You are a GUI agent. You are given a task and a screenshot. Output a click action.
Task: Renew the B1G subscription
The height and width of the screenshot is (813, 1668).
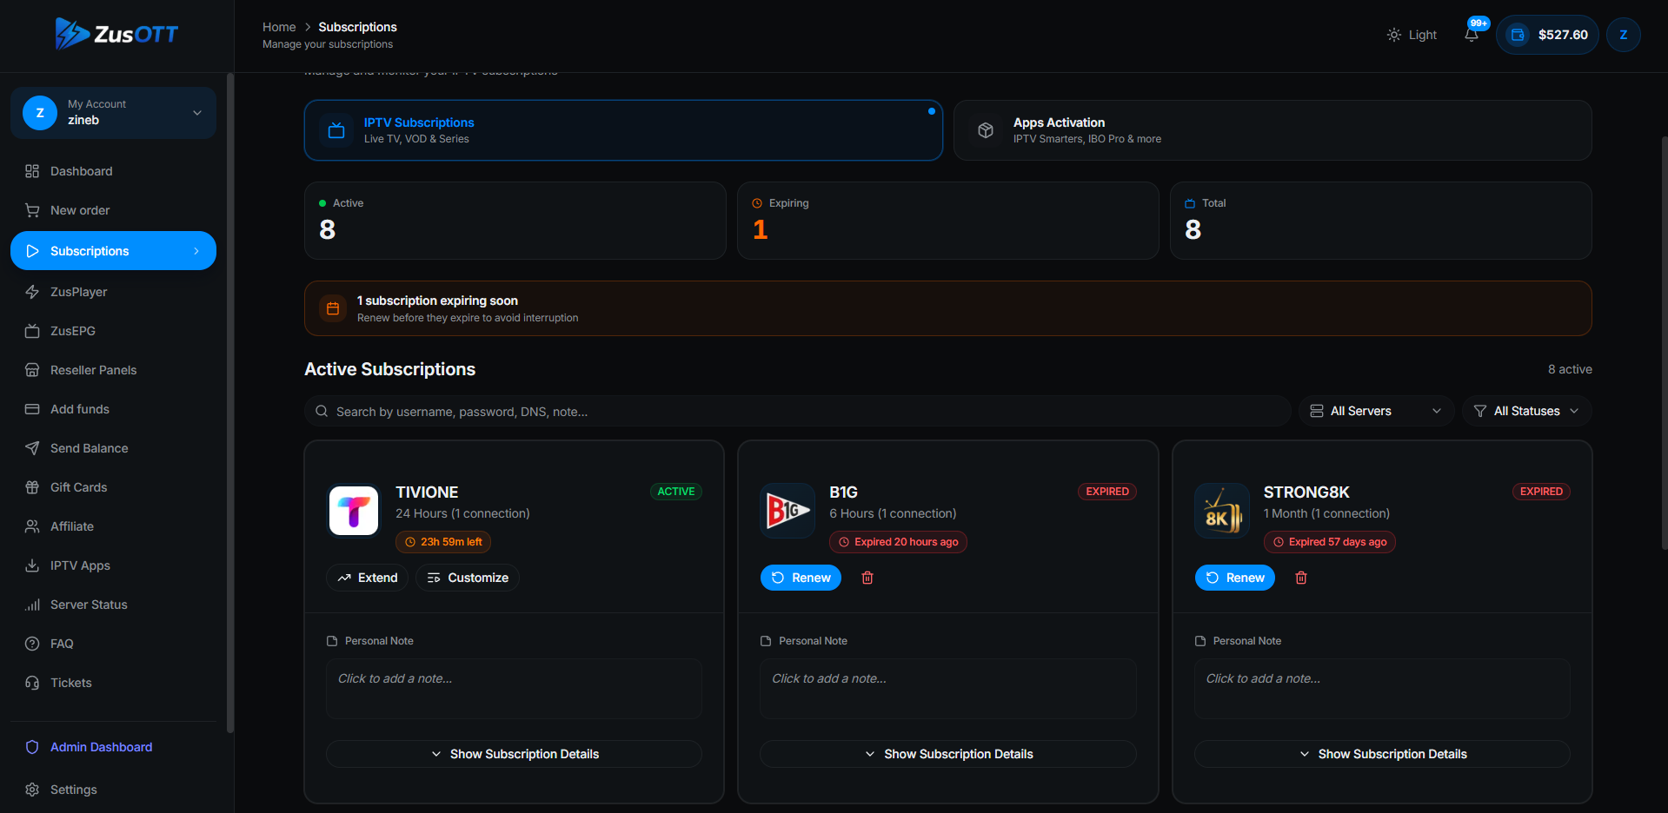point(801,578)
